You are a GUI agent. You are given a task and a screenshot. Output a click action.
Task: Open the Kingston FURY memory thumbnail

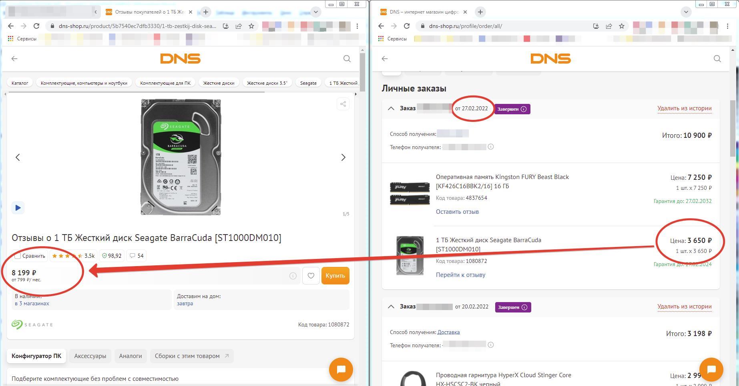[x=410, y=193]
